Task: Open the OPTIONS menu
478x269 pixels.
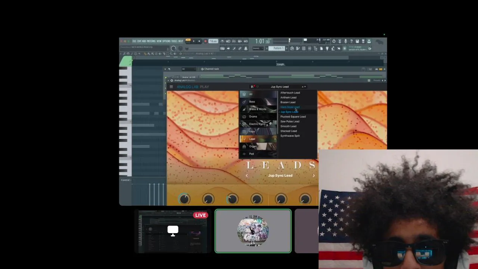Action: [x=166, y=41]
